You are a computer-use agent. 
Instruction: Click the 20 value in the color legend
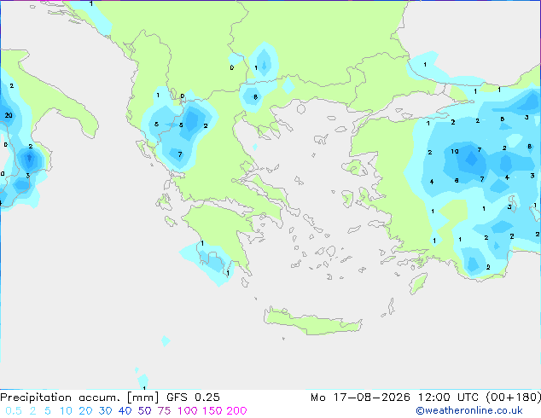(x=85, y=411)
